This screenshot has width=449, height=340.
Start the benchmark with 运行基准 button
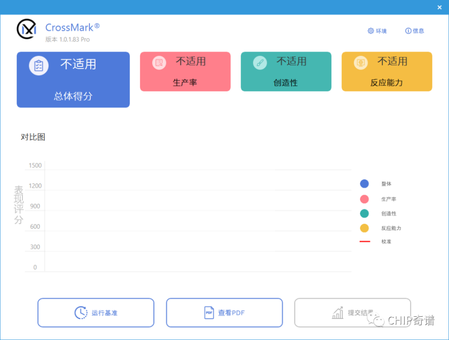point(96,313)
